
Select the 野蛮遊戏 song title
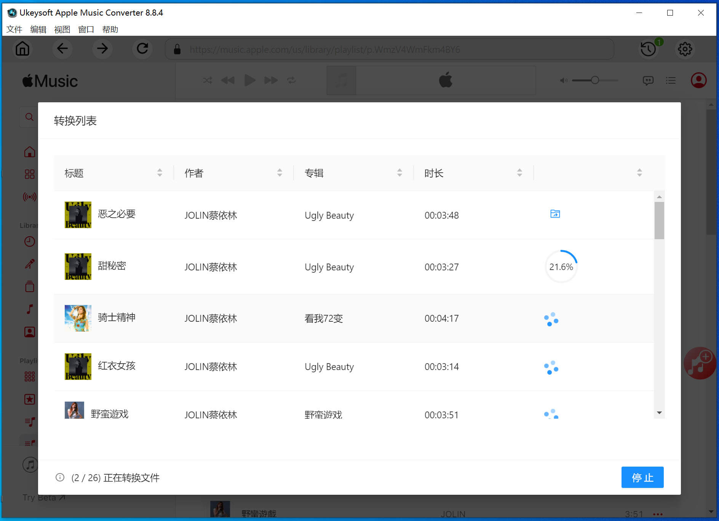pos(110,414)
